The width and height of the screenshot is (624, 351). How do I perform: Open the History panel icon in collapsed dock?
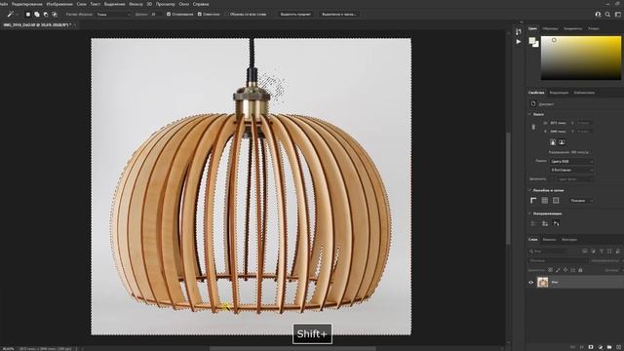click(518, 31)
